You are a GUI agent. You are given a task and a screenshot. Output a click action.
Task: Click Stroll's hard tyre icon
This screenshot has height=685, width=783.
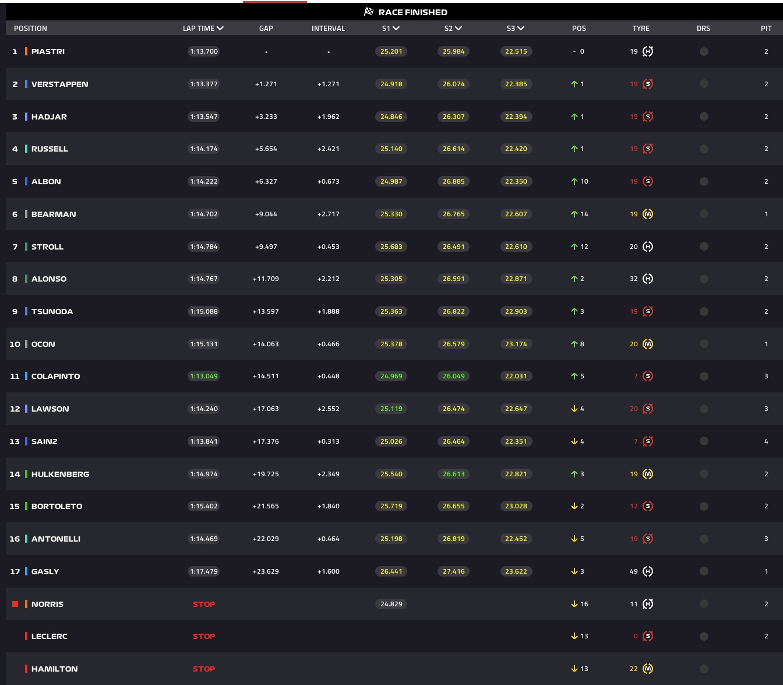point(647,247)
